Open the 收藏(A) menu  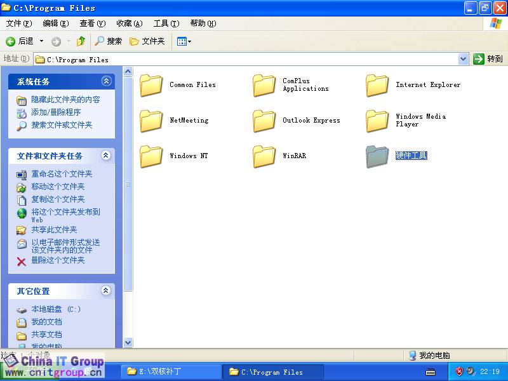(130, 23)
